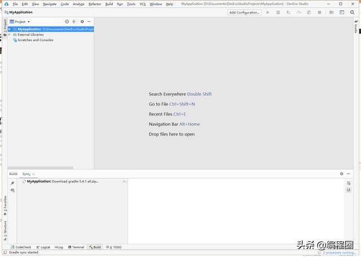Open the Build menu

click(x=109, y=4)
